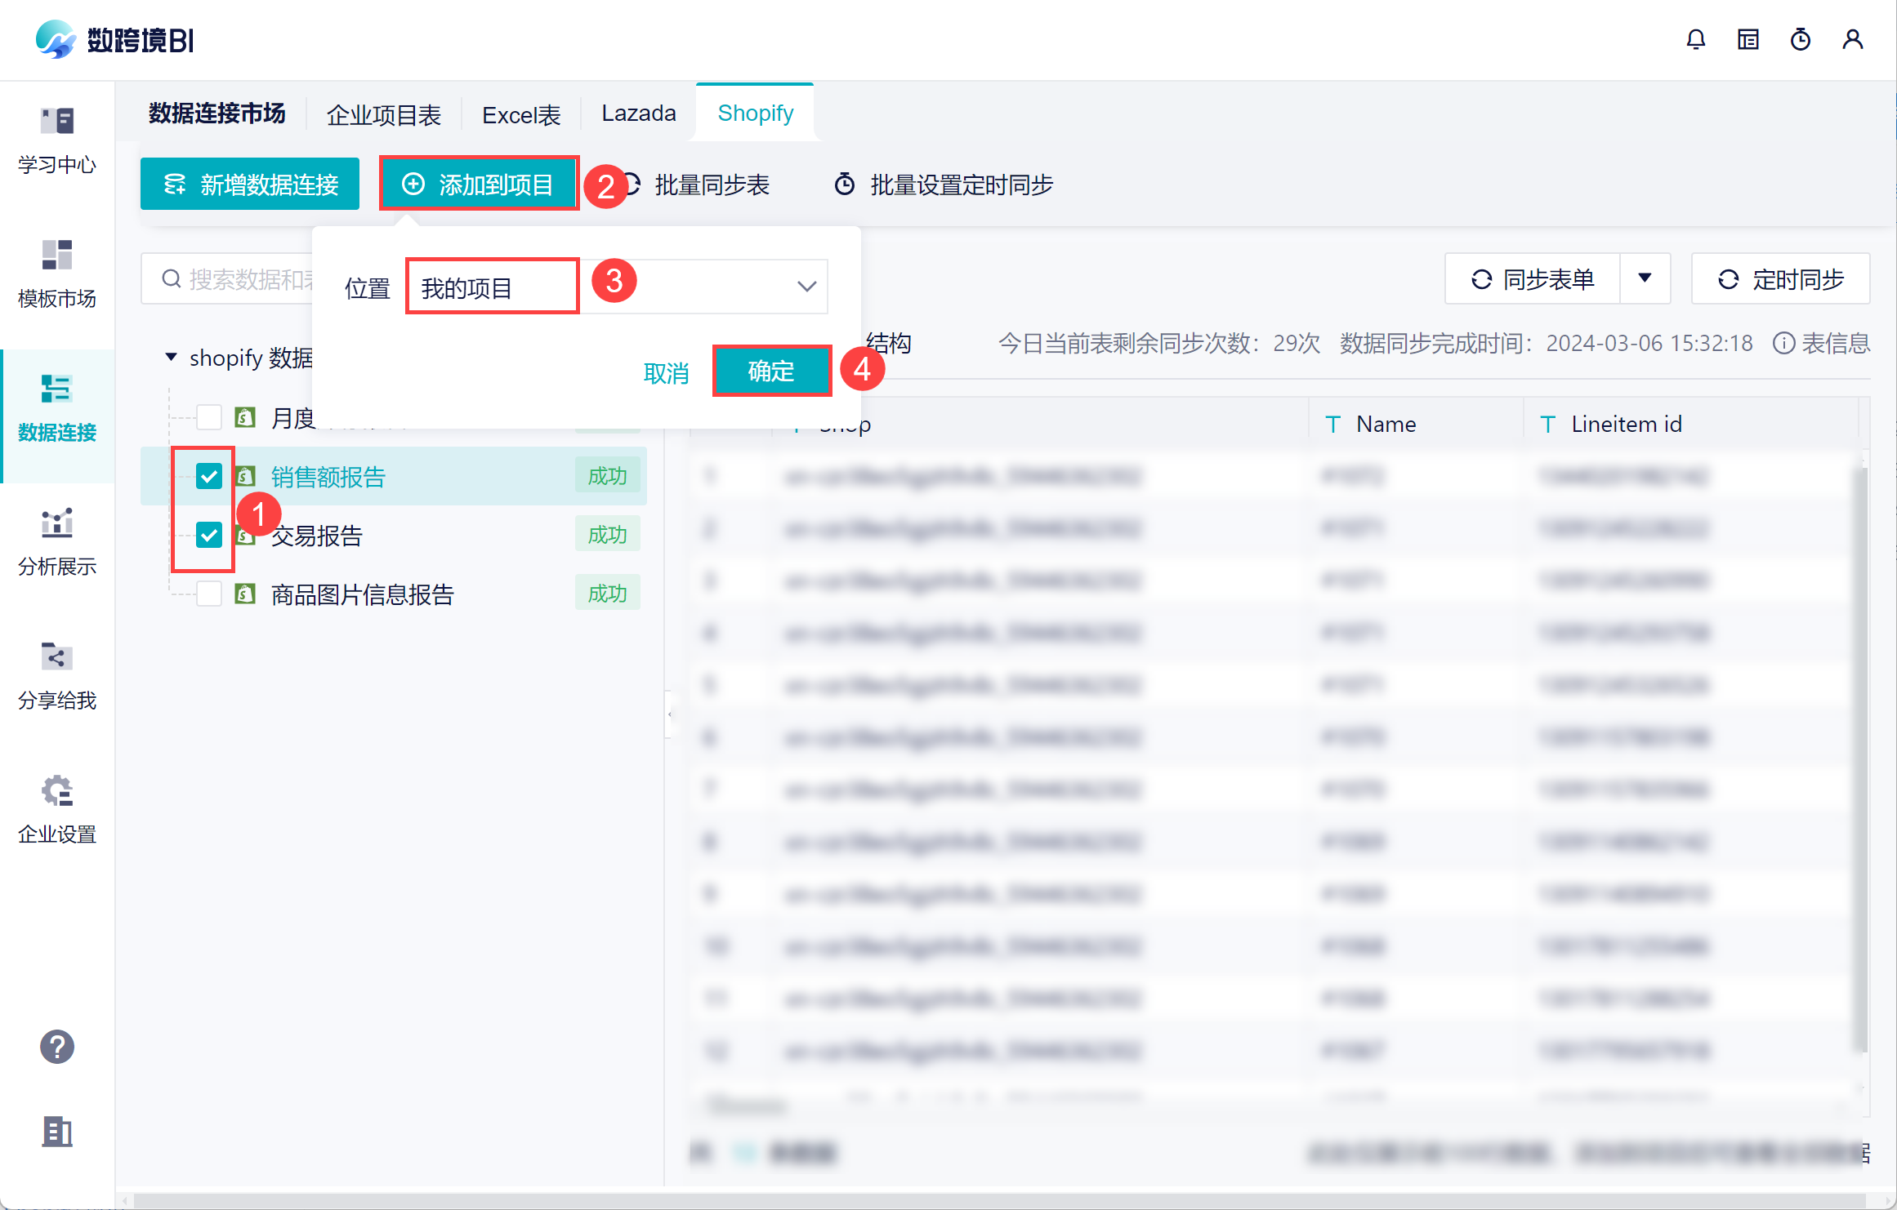Viewport: 1897px width, 1210px height.
Task: Uncheck the 交易报告 checkbox
Action: click(x=209, y=535)
